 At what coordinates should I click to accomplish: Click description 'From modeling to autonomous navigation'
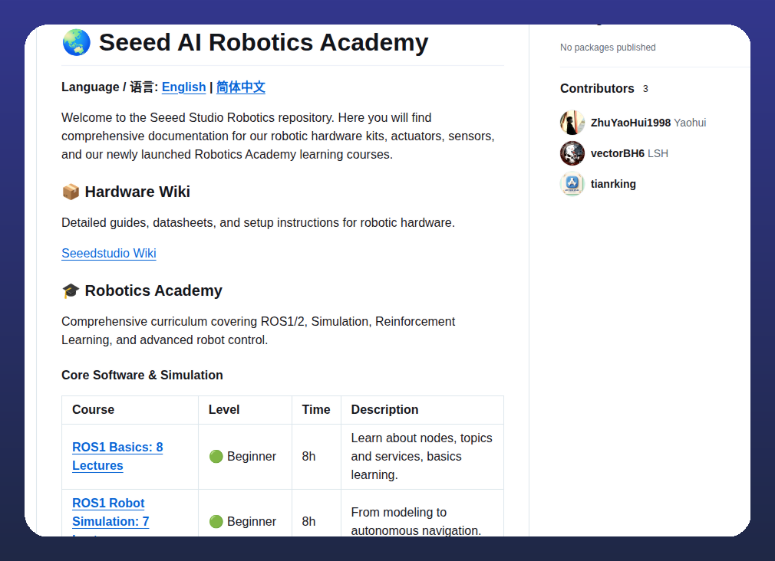[x=416, y=521]
